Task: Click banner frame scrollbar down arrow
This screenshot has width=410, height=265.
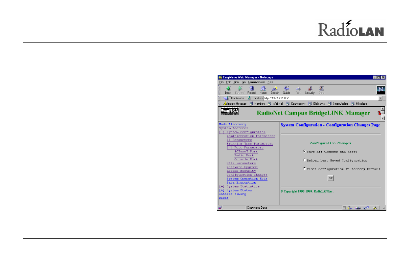Action: pos(382,118)
